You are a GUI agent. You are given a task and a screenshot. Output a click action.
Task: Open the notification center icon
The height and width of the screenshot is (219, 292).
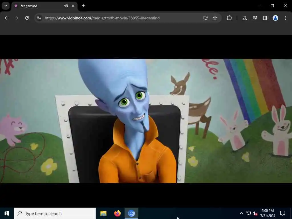[283, 213]
